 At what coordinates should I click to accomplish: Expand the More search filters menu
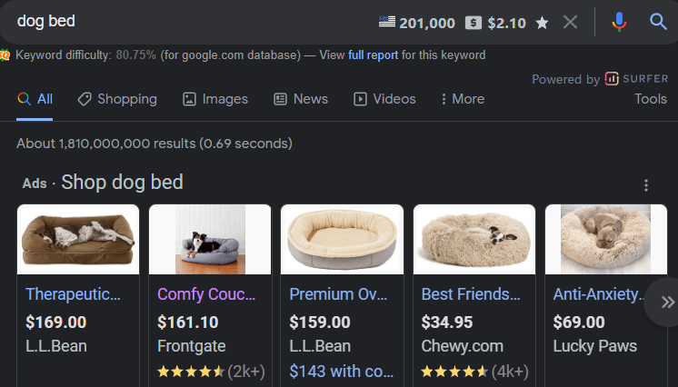pos(462,99)
